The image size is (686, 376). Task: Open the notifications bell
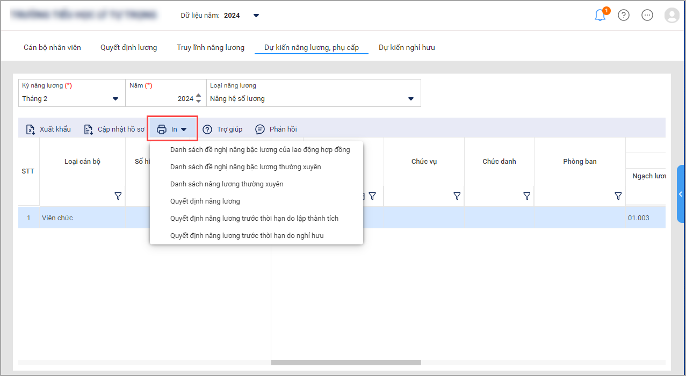tap(600, 16)
